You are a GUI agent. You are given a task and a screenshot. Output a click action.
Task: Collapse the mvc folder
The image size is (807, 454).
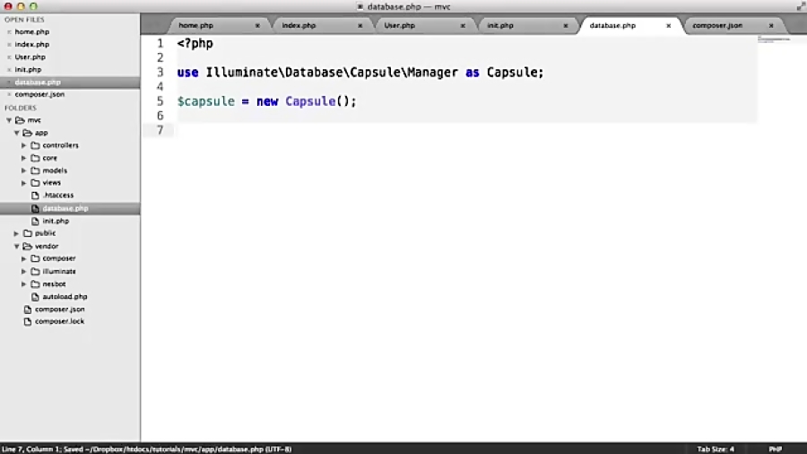tap(9, 120)
